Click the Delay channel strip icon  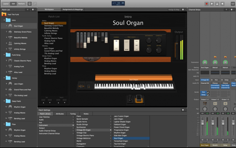[225, 104]
